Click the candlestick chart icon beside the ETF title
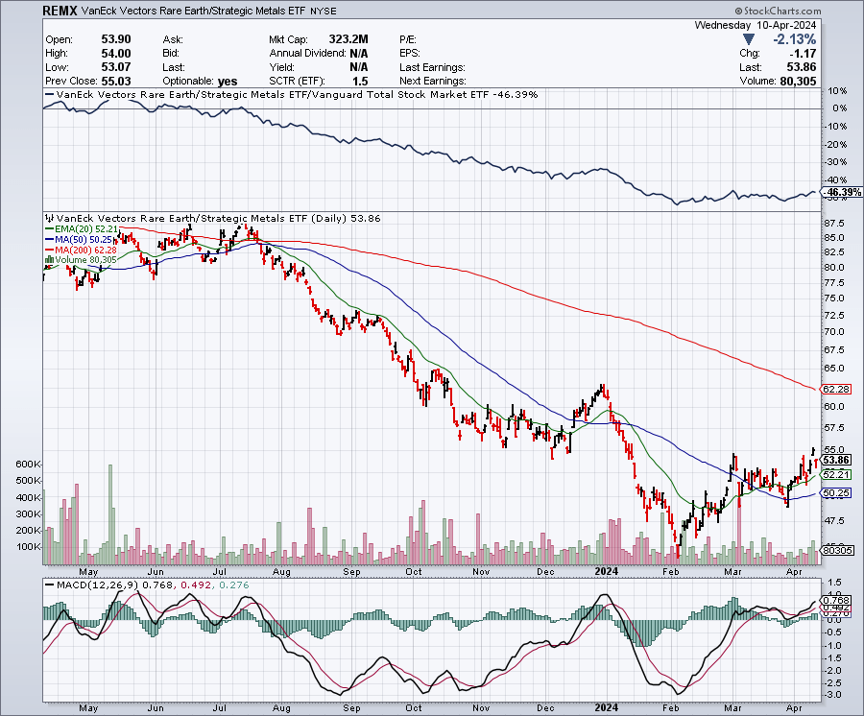The width and height of the screenshot is (864, 716). point(50,218)
